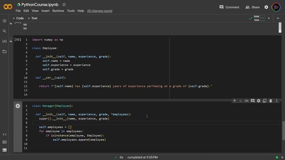Click the All changes saved link
285x160 pixels.
click(100, 11)
